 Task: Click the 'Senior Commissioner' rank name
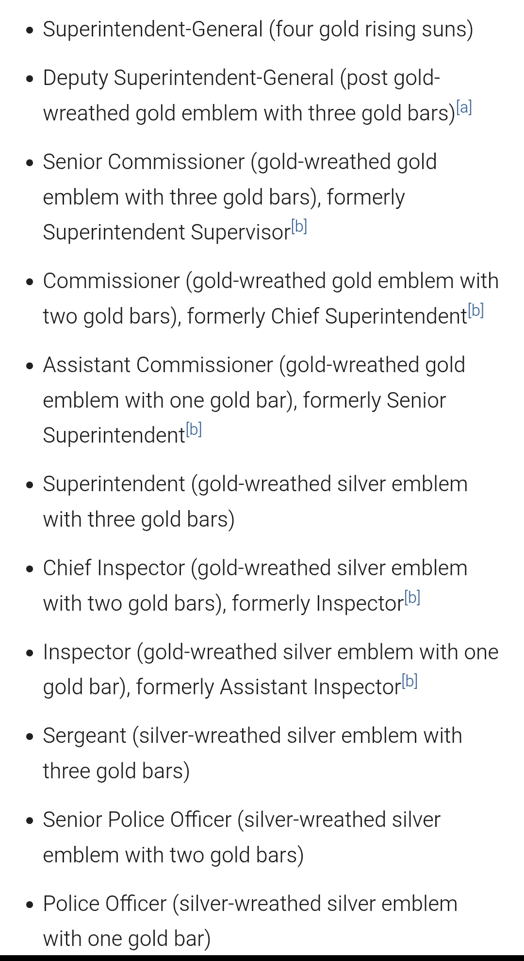click(144, 162)
